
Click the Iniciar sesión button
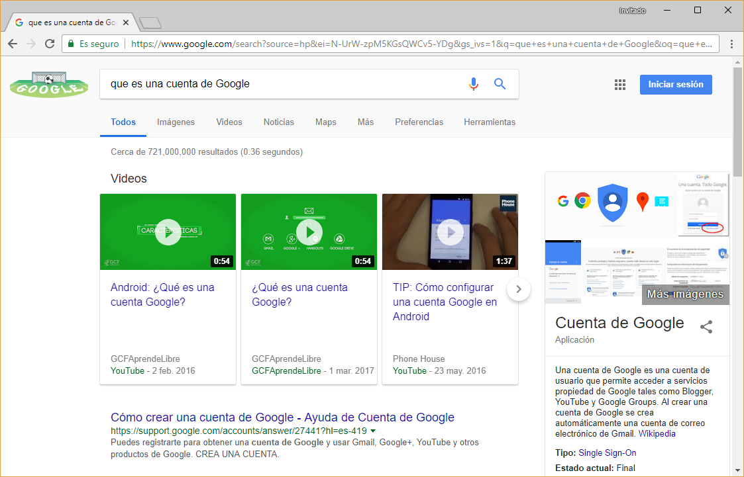click(x=676, y=84)
